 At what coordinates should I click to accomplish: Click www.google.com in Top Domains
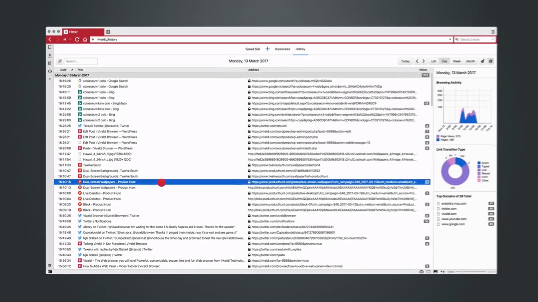pos(453,224)
